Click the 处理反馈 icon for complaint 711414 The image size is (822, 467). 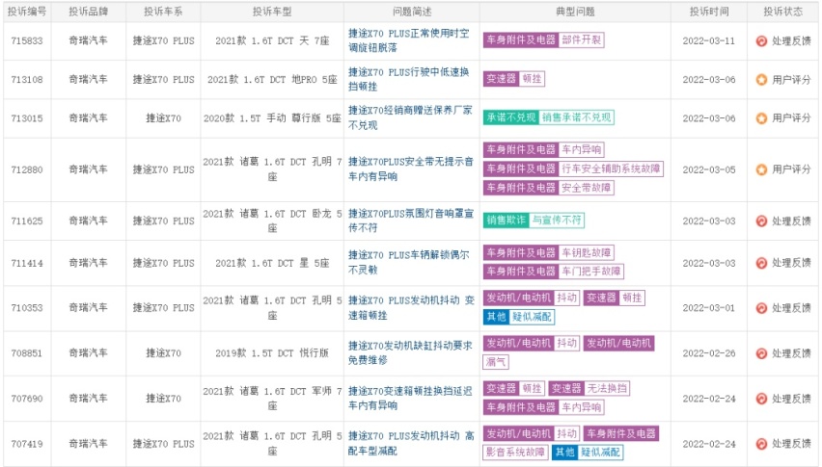coord(761,263)
